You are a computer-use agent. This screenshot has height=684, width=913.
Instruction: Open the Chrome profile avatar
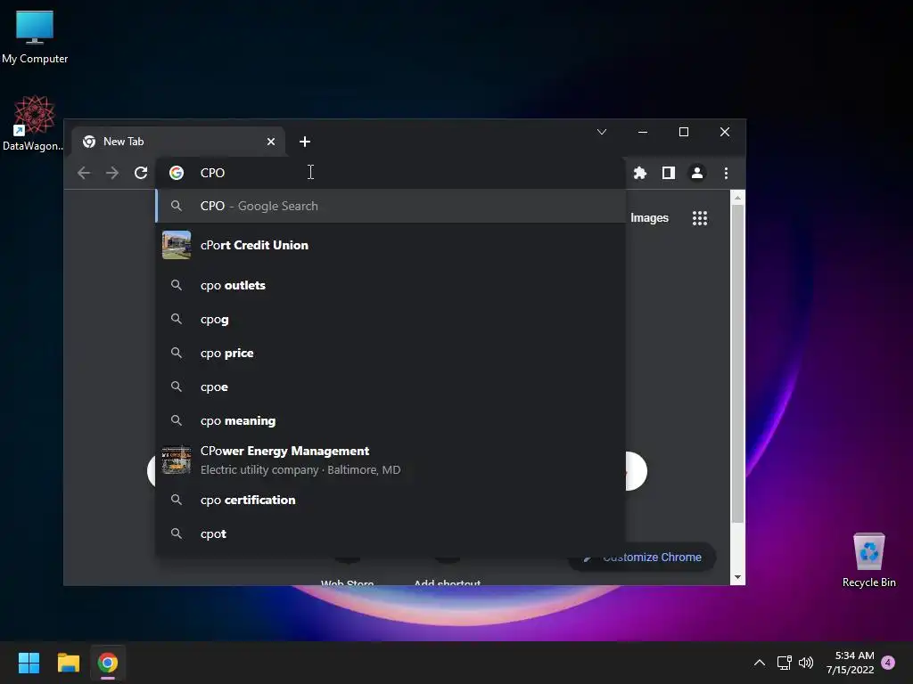click(x=697, y=173)
